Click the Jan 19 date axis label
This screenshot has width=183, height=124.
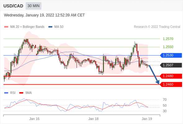click(x=147, y=119)
